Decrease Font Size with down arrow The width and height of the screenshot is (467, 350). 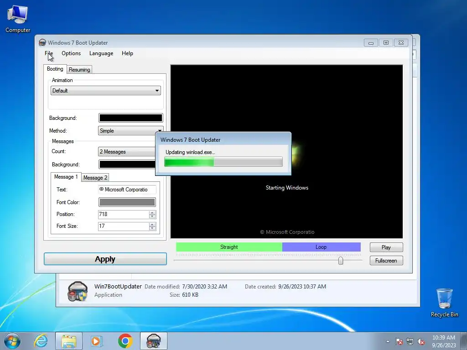click(x=152, y=229)
